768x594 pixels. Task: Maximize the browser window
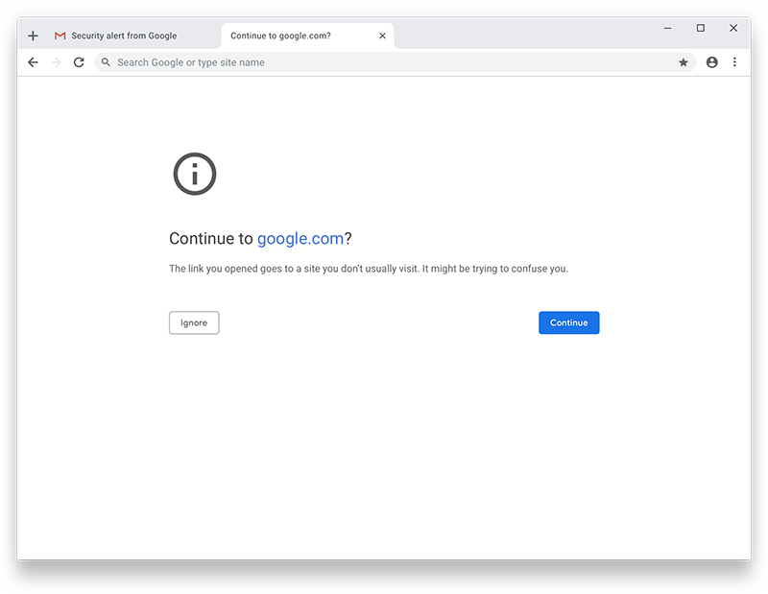click(x=701, y=28)
